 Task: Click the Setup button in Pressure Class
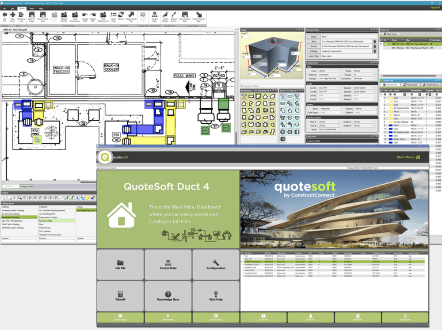point(313,37)
